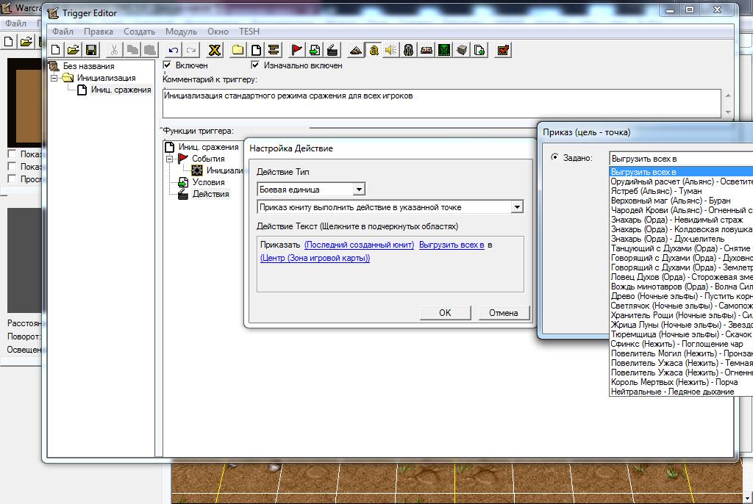Click the New Category folder icon
The height and width of the screenshot is (504, 753).
(238, 50)
